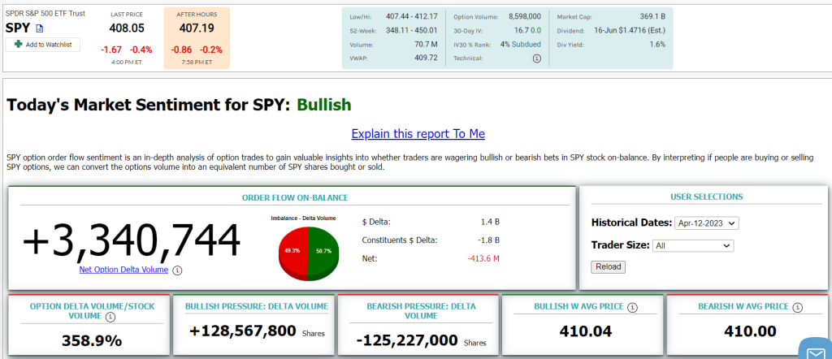The image size is (832, 359).
Task: Click the red slice of the pie chart
Action: tap(292, 253)
